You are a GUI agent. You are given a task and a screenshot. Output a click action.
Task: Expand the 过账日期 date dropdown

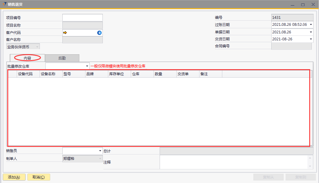click(x=311, y=25)
